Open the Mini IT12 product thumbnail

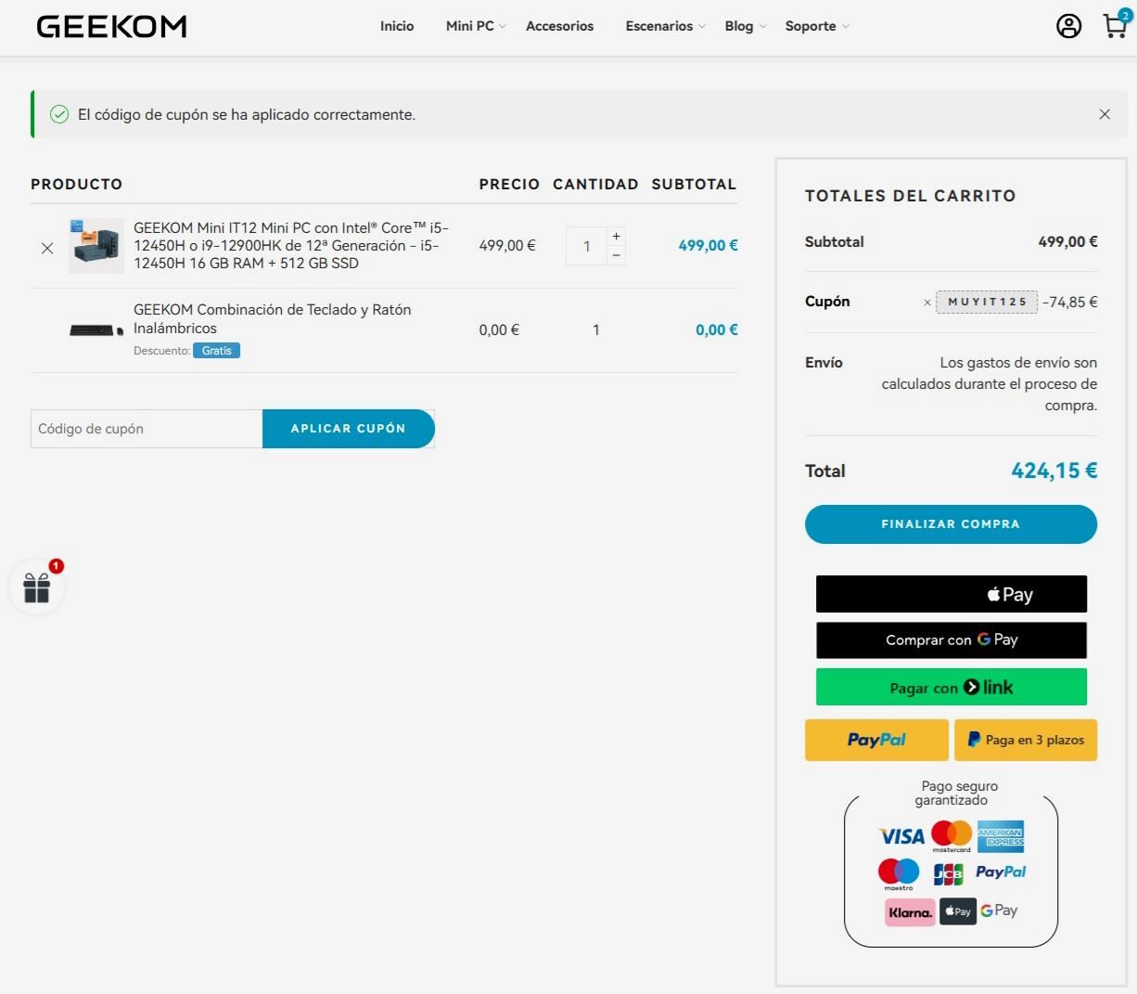(96, 245)
